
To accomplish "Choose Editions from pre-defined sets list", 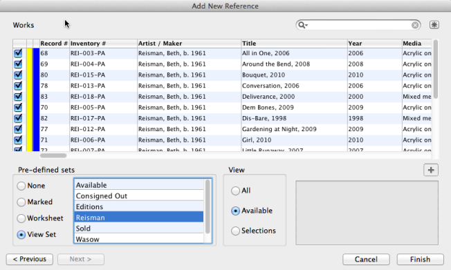I will (x=138, y=206).
